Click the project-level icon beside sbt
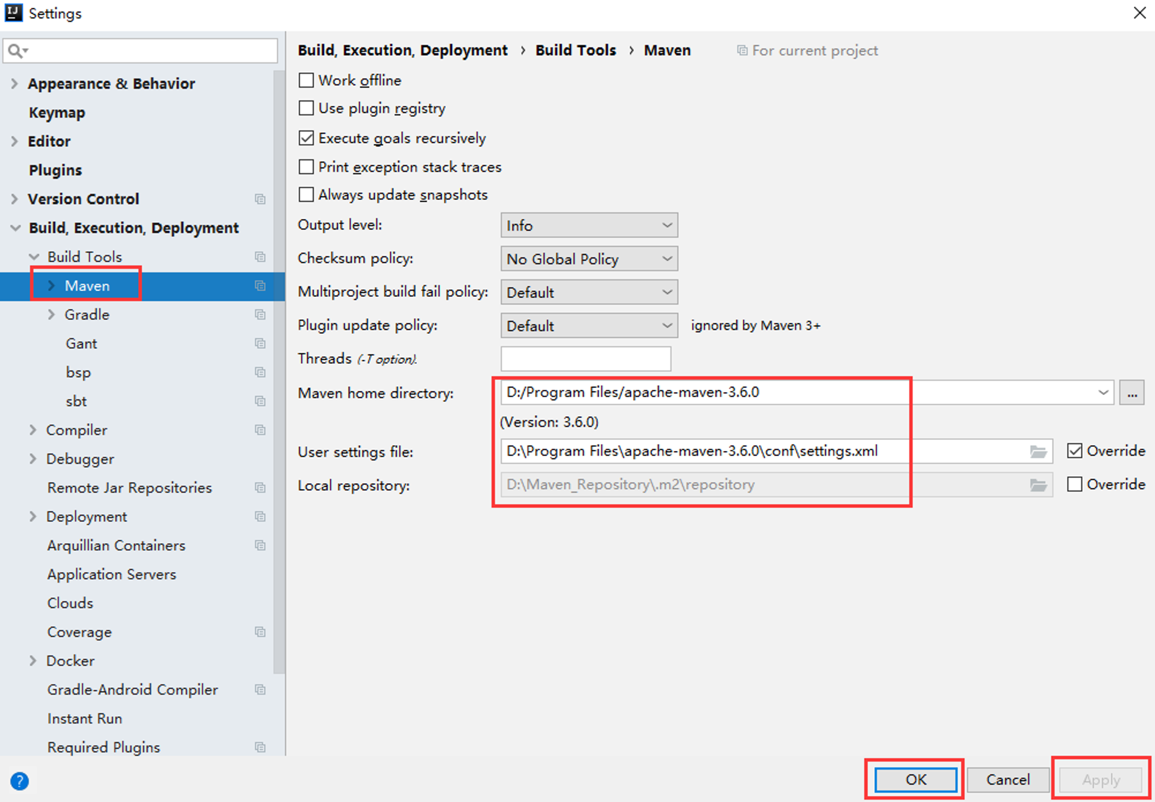1155x802 pixels. click(260, 401)
